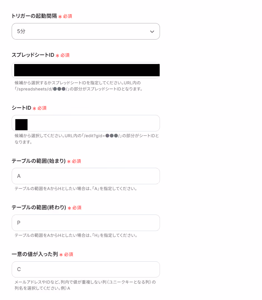Click the hint text mentioning「H」を指定してください
Viewport: 262px width, 300px height.
pyautogui.click(x=76, y=235)
